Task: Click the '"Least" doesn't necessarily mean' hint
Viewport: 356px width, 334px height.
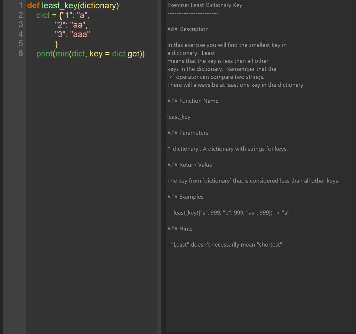Action: (x=226, y=244)
